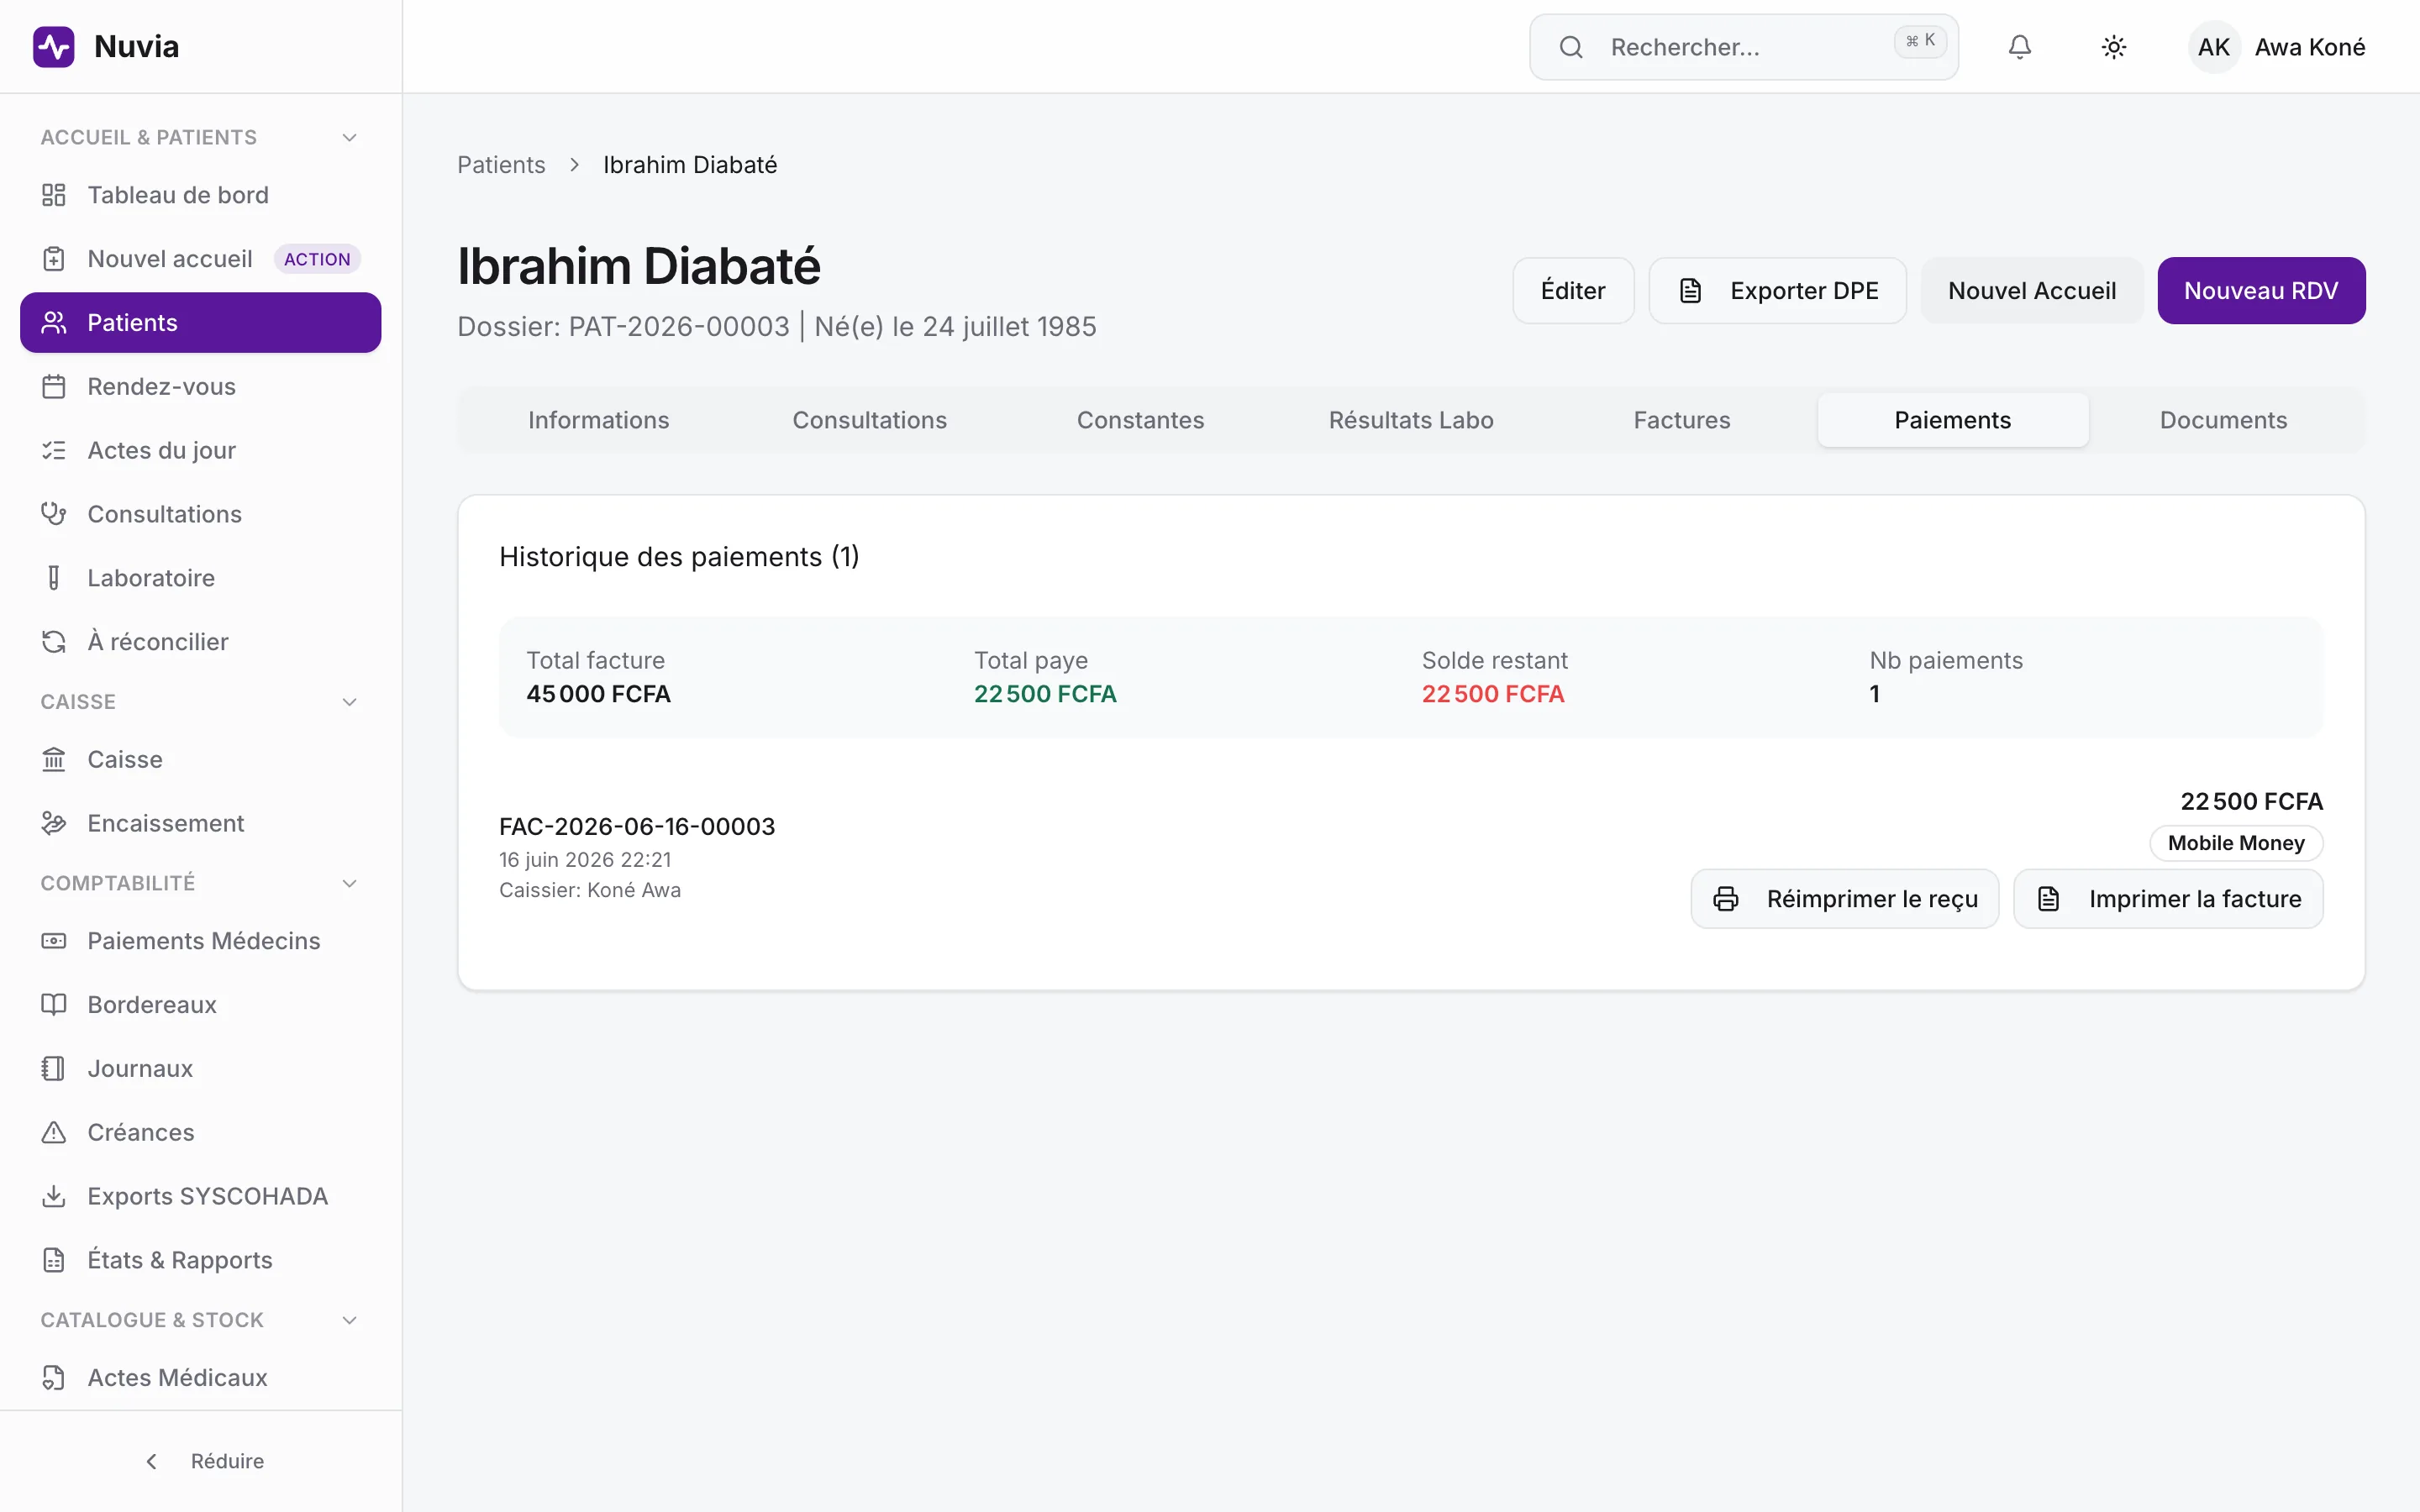
Task: Open Journaux page
Action: [200, 1069]
